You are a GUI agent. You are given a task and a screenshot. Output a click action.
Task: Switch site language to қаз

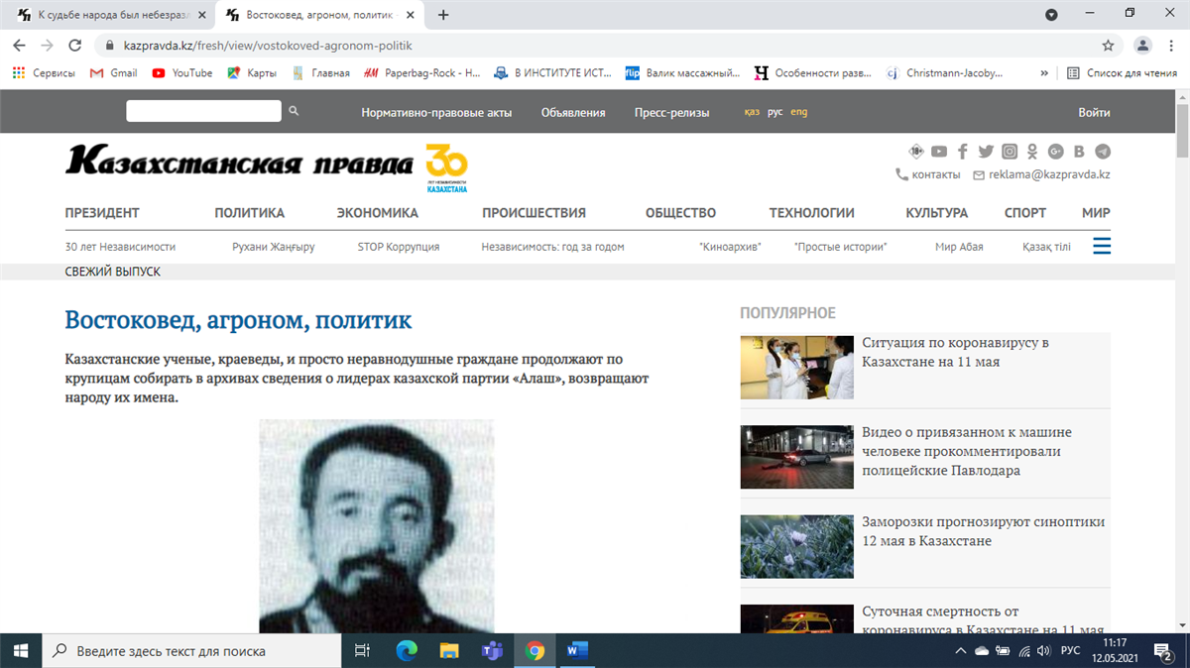(x=752, y=112)
